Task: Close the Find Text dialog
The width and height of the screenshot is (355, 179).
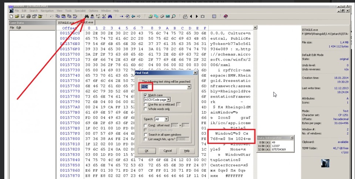Action: coord(195,73)
